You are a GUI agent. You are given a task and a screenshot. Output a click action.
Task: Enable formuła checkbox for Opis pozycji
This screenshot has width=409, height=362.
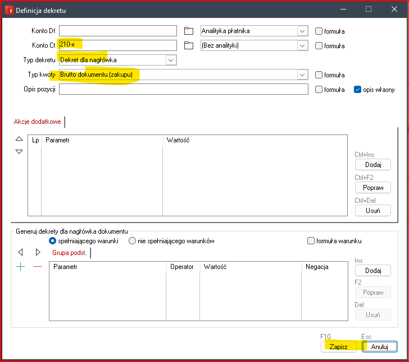point(319,89)
